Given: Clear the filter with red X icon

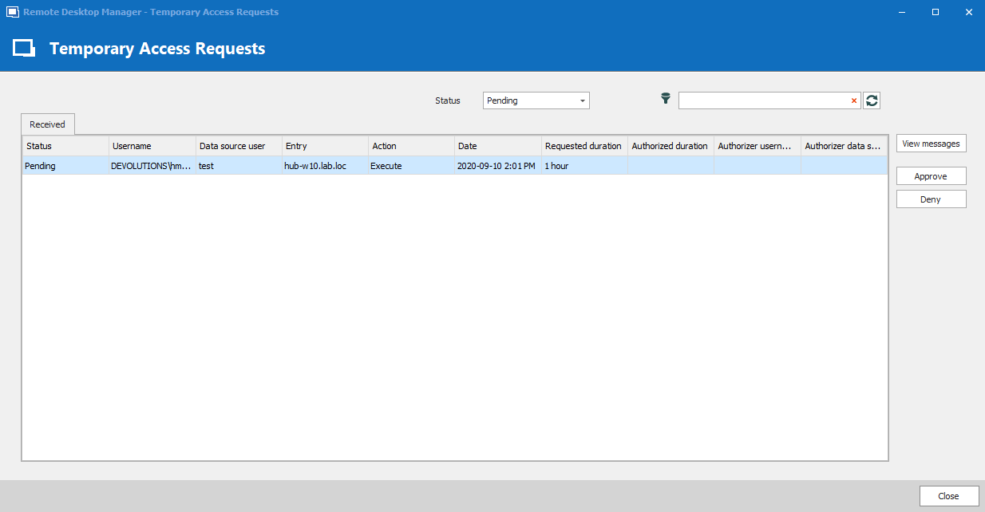Looking at the screenshot, I should point(853,100).
